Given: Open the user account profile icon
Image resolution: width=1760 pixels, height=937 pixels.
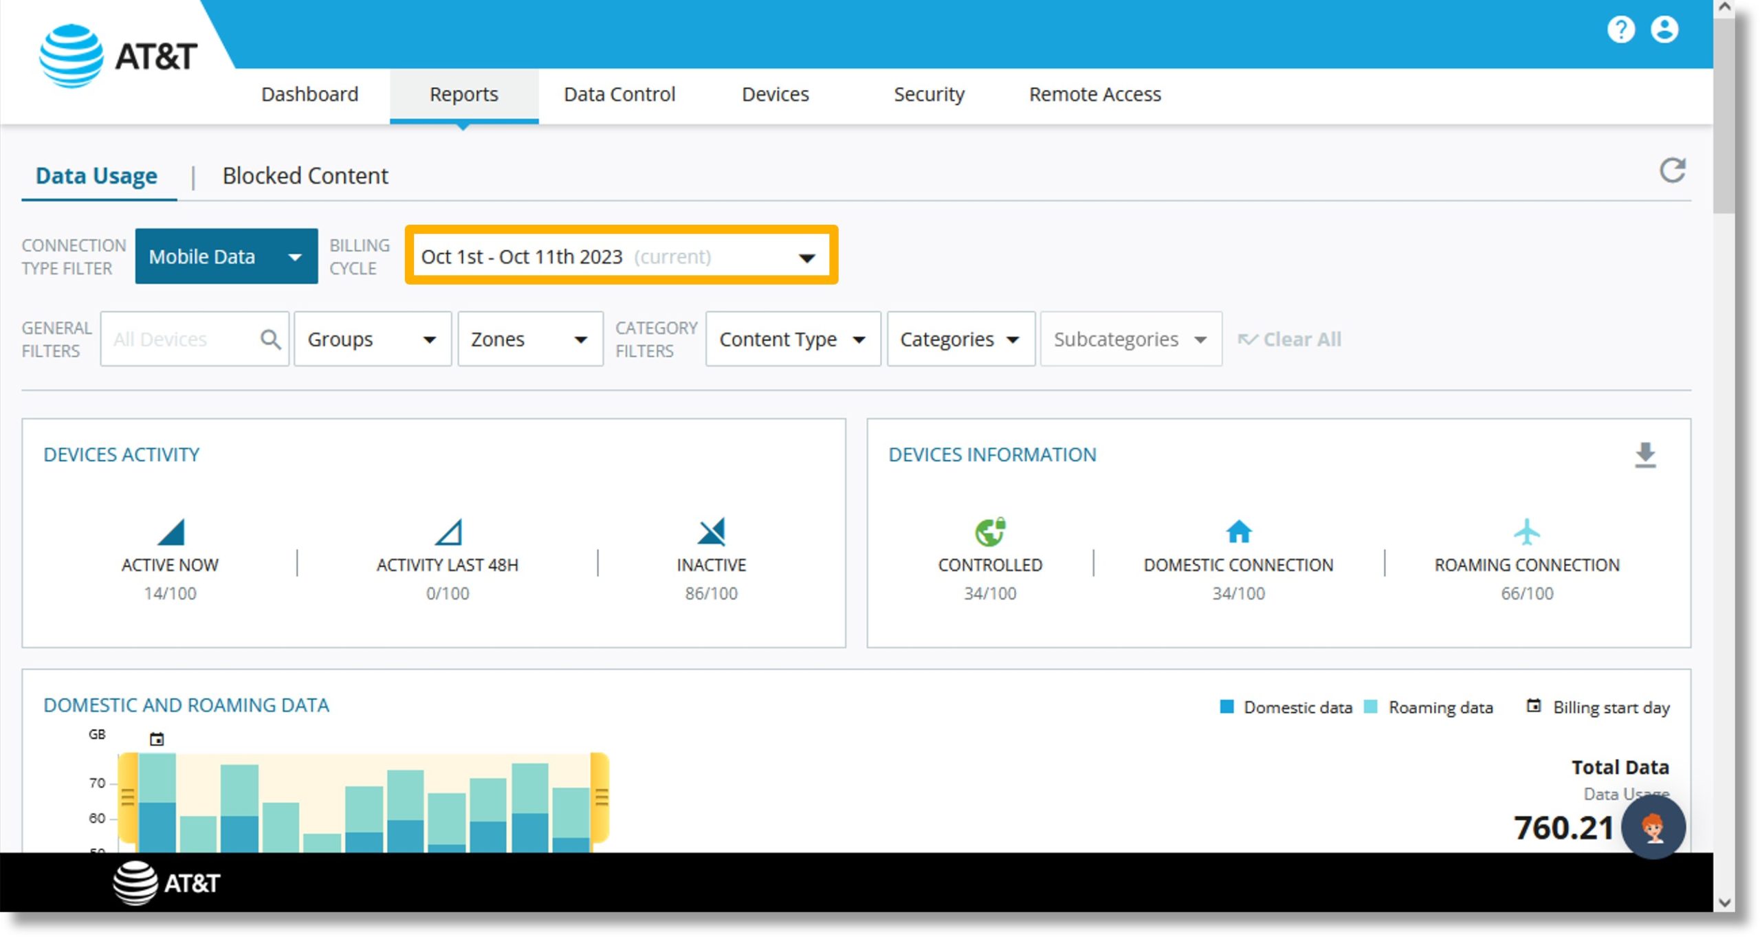Looking at the screenshot, I should (1664, 30).
